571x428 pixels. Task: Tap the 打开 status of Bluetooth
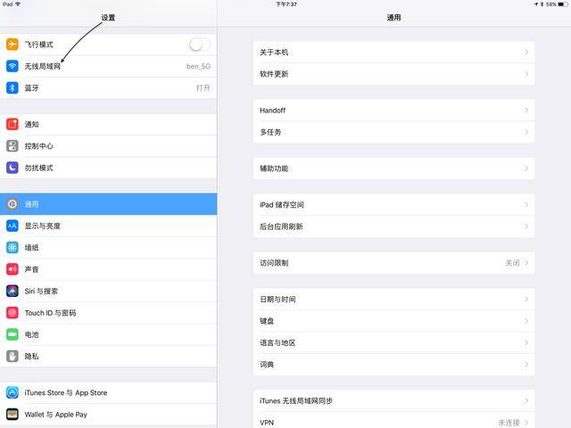(203, 88)
